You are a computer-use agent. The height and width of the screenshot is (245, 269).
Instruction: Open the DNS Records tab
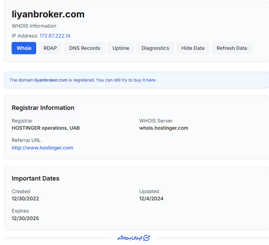85,48
